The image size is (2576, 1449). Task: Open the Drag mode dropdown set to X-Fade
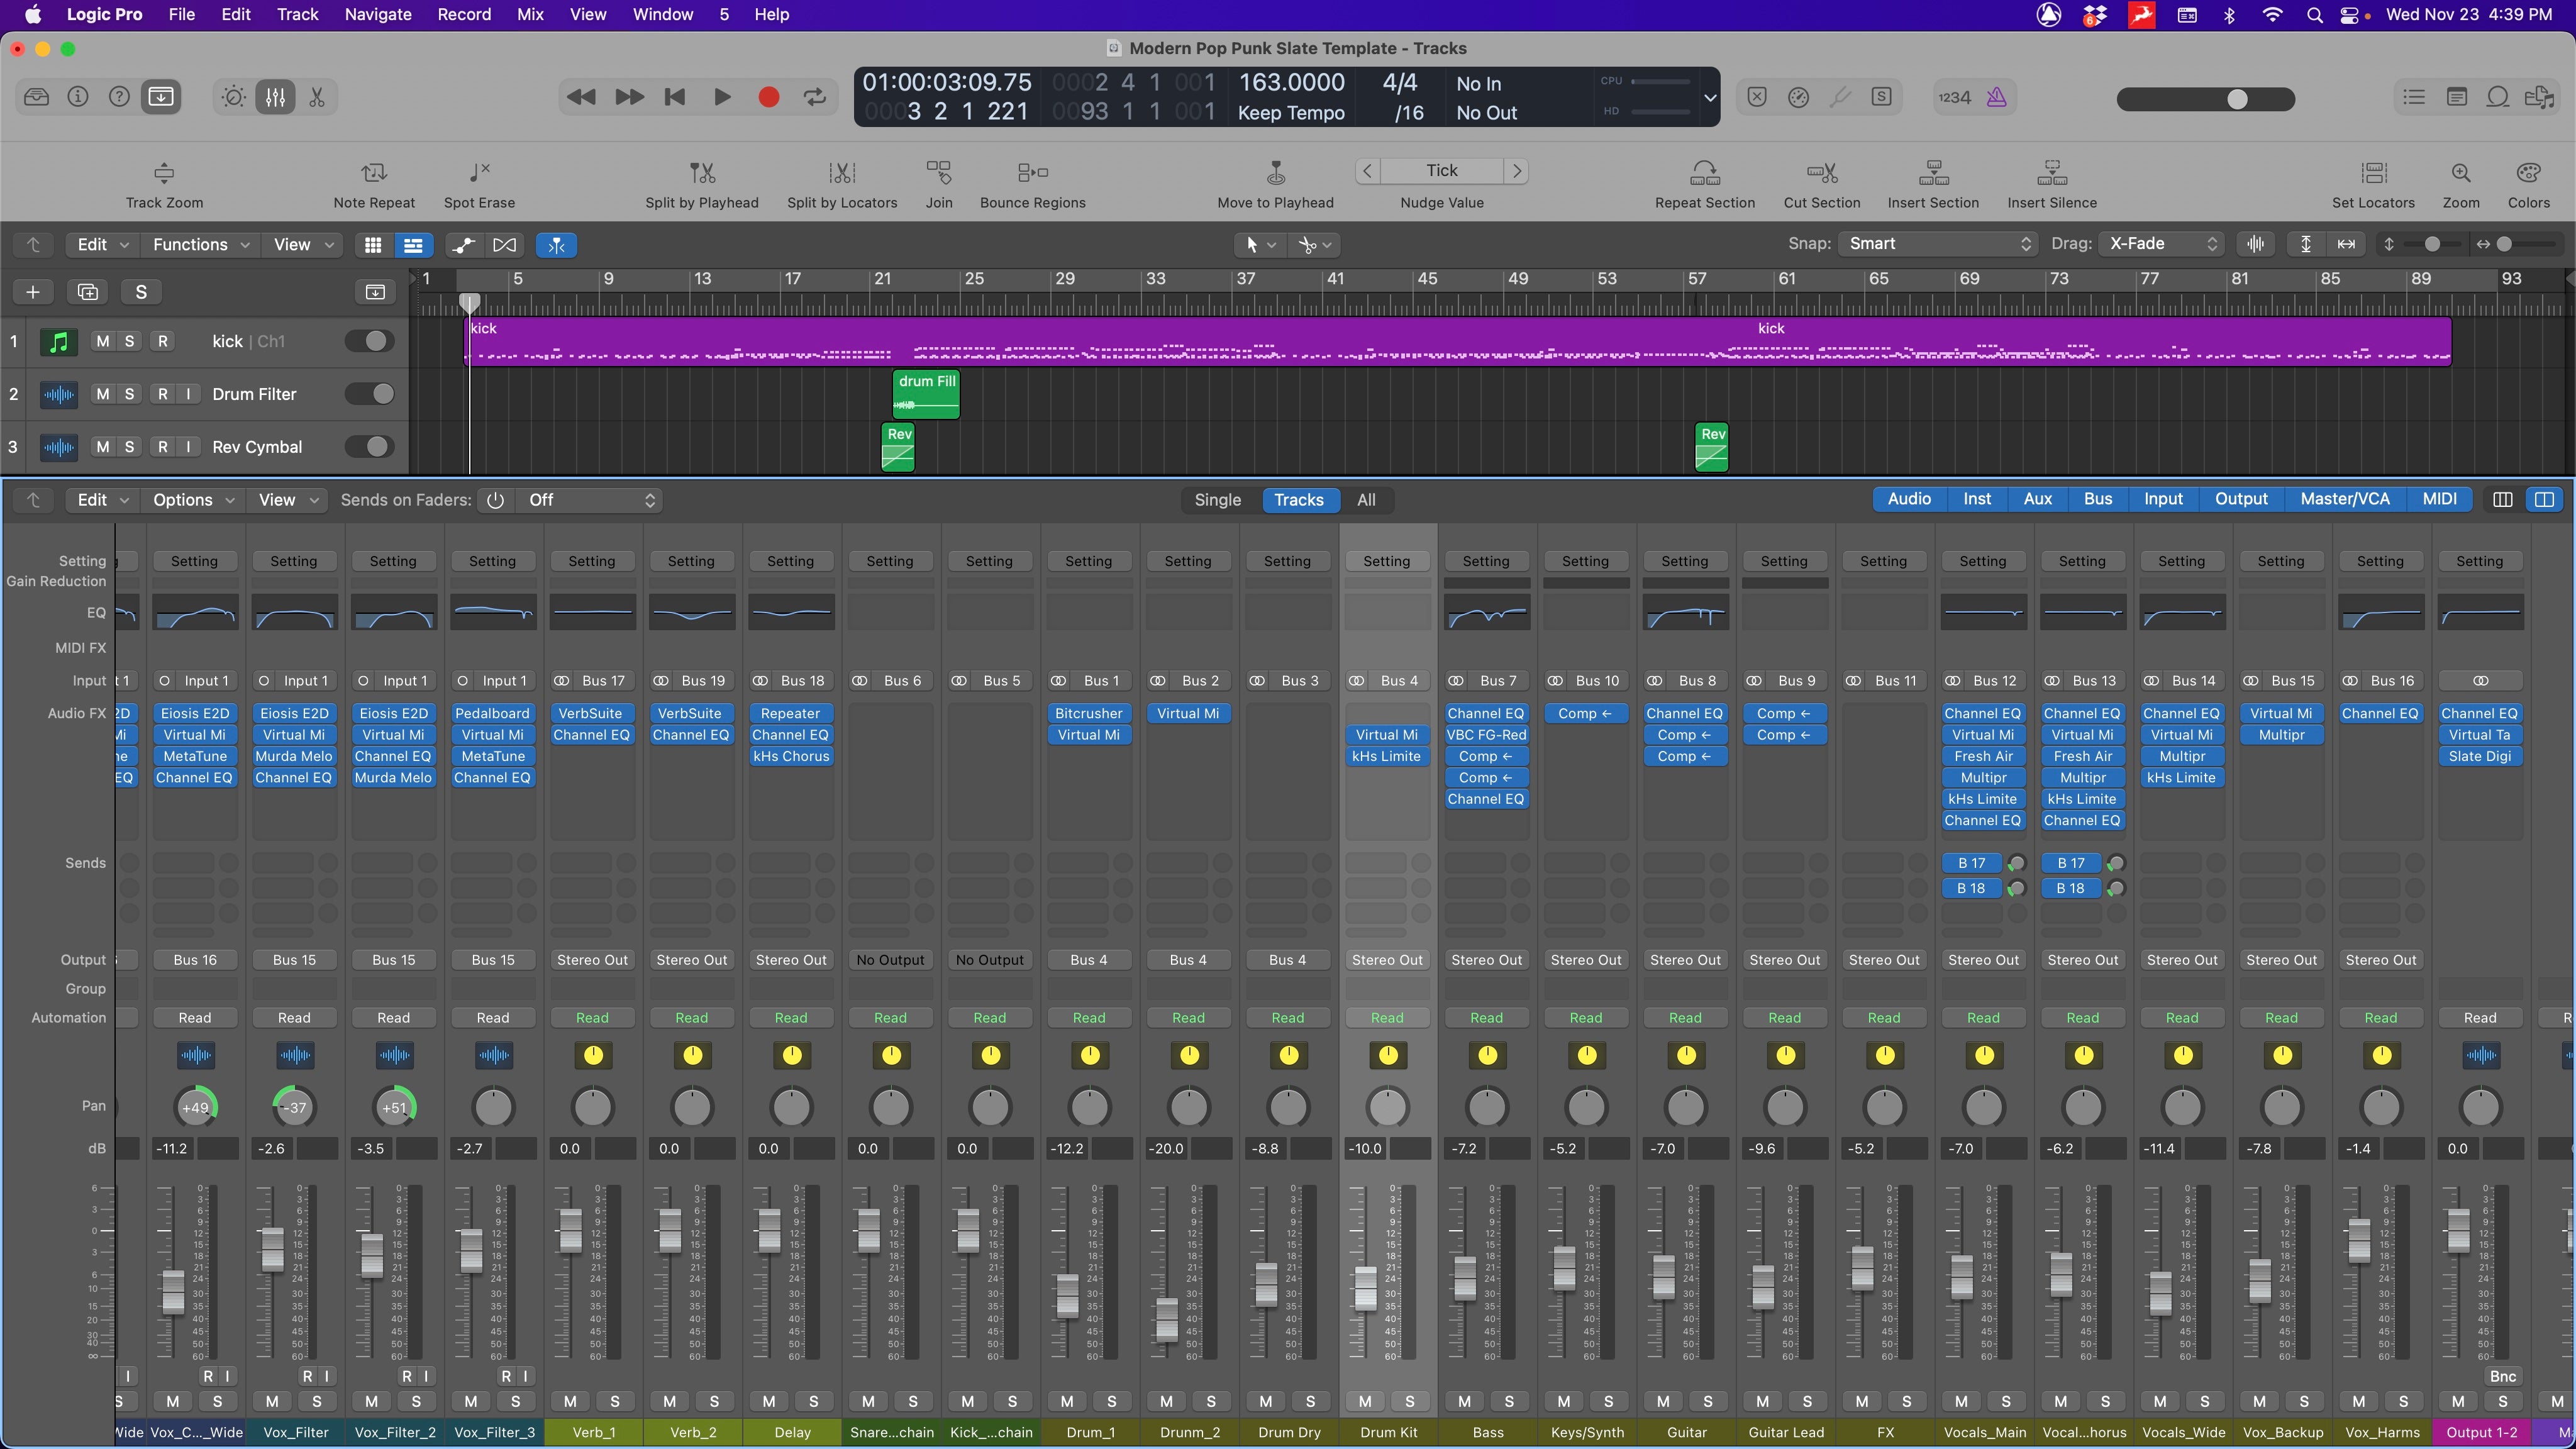coord(2160,243)
